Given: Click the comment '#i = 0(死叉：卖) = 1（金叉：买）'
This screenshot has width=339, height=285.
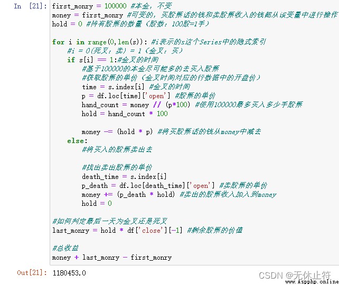Looking at the screenshot, I should (125, 51).
